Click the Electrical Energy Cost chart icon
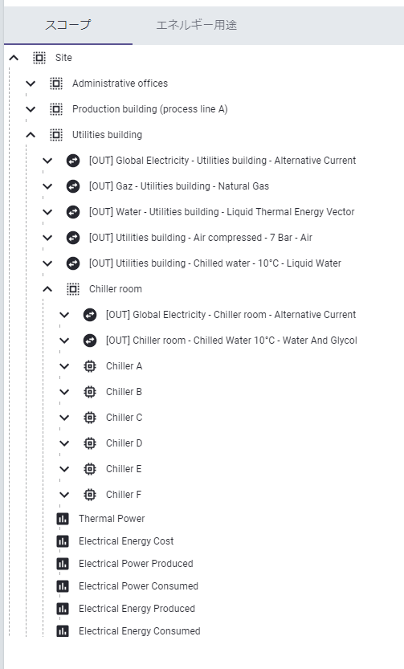 coord(63,541)
